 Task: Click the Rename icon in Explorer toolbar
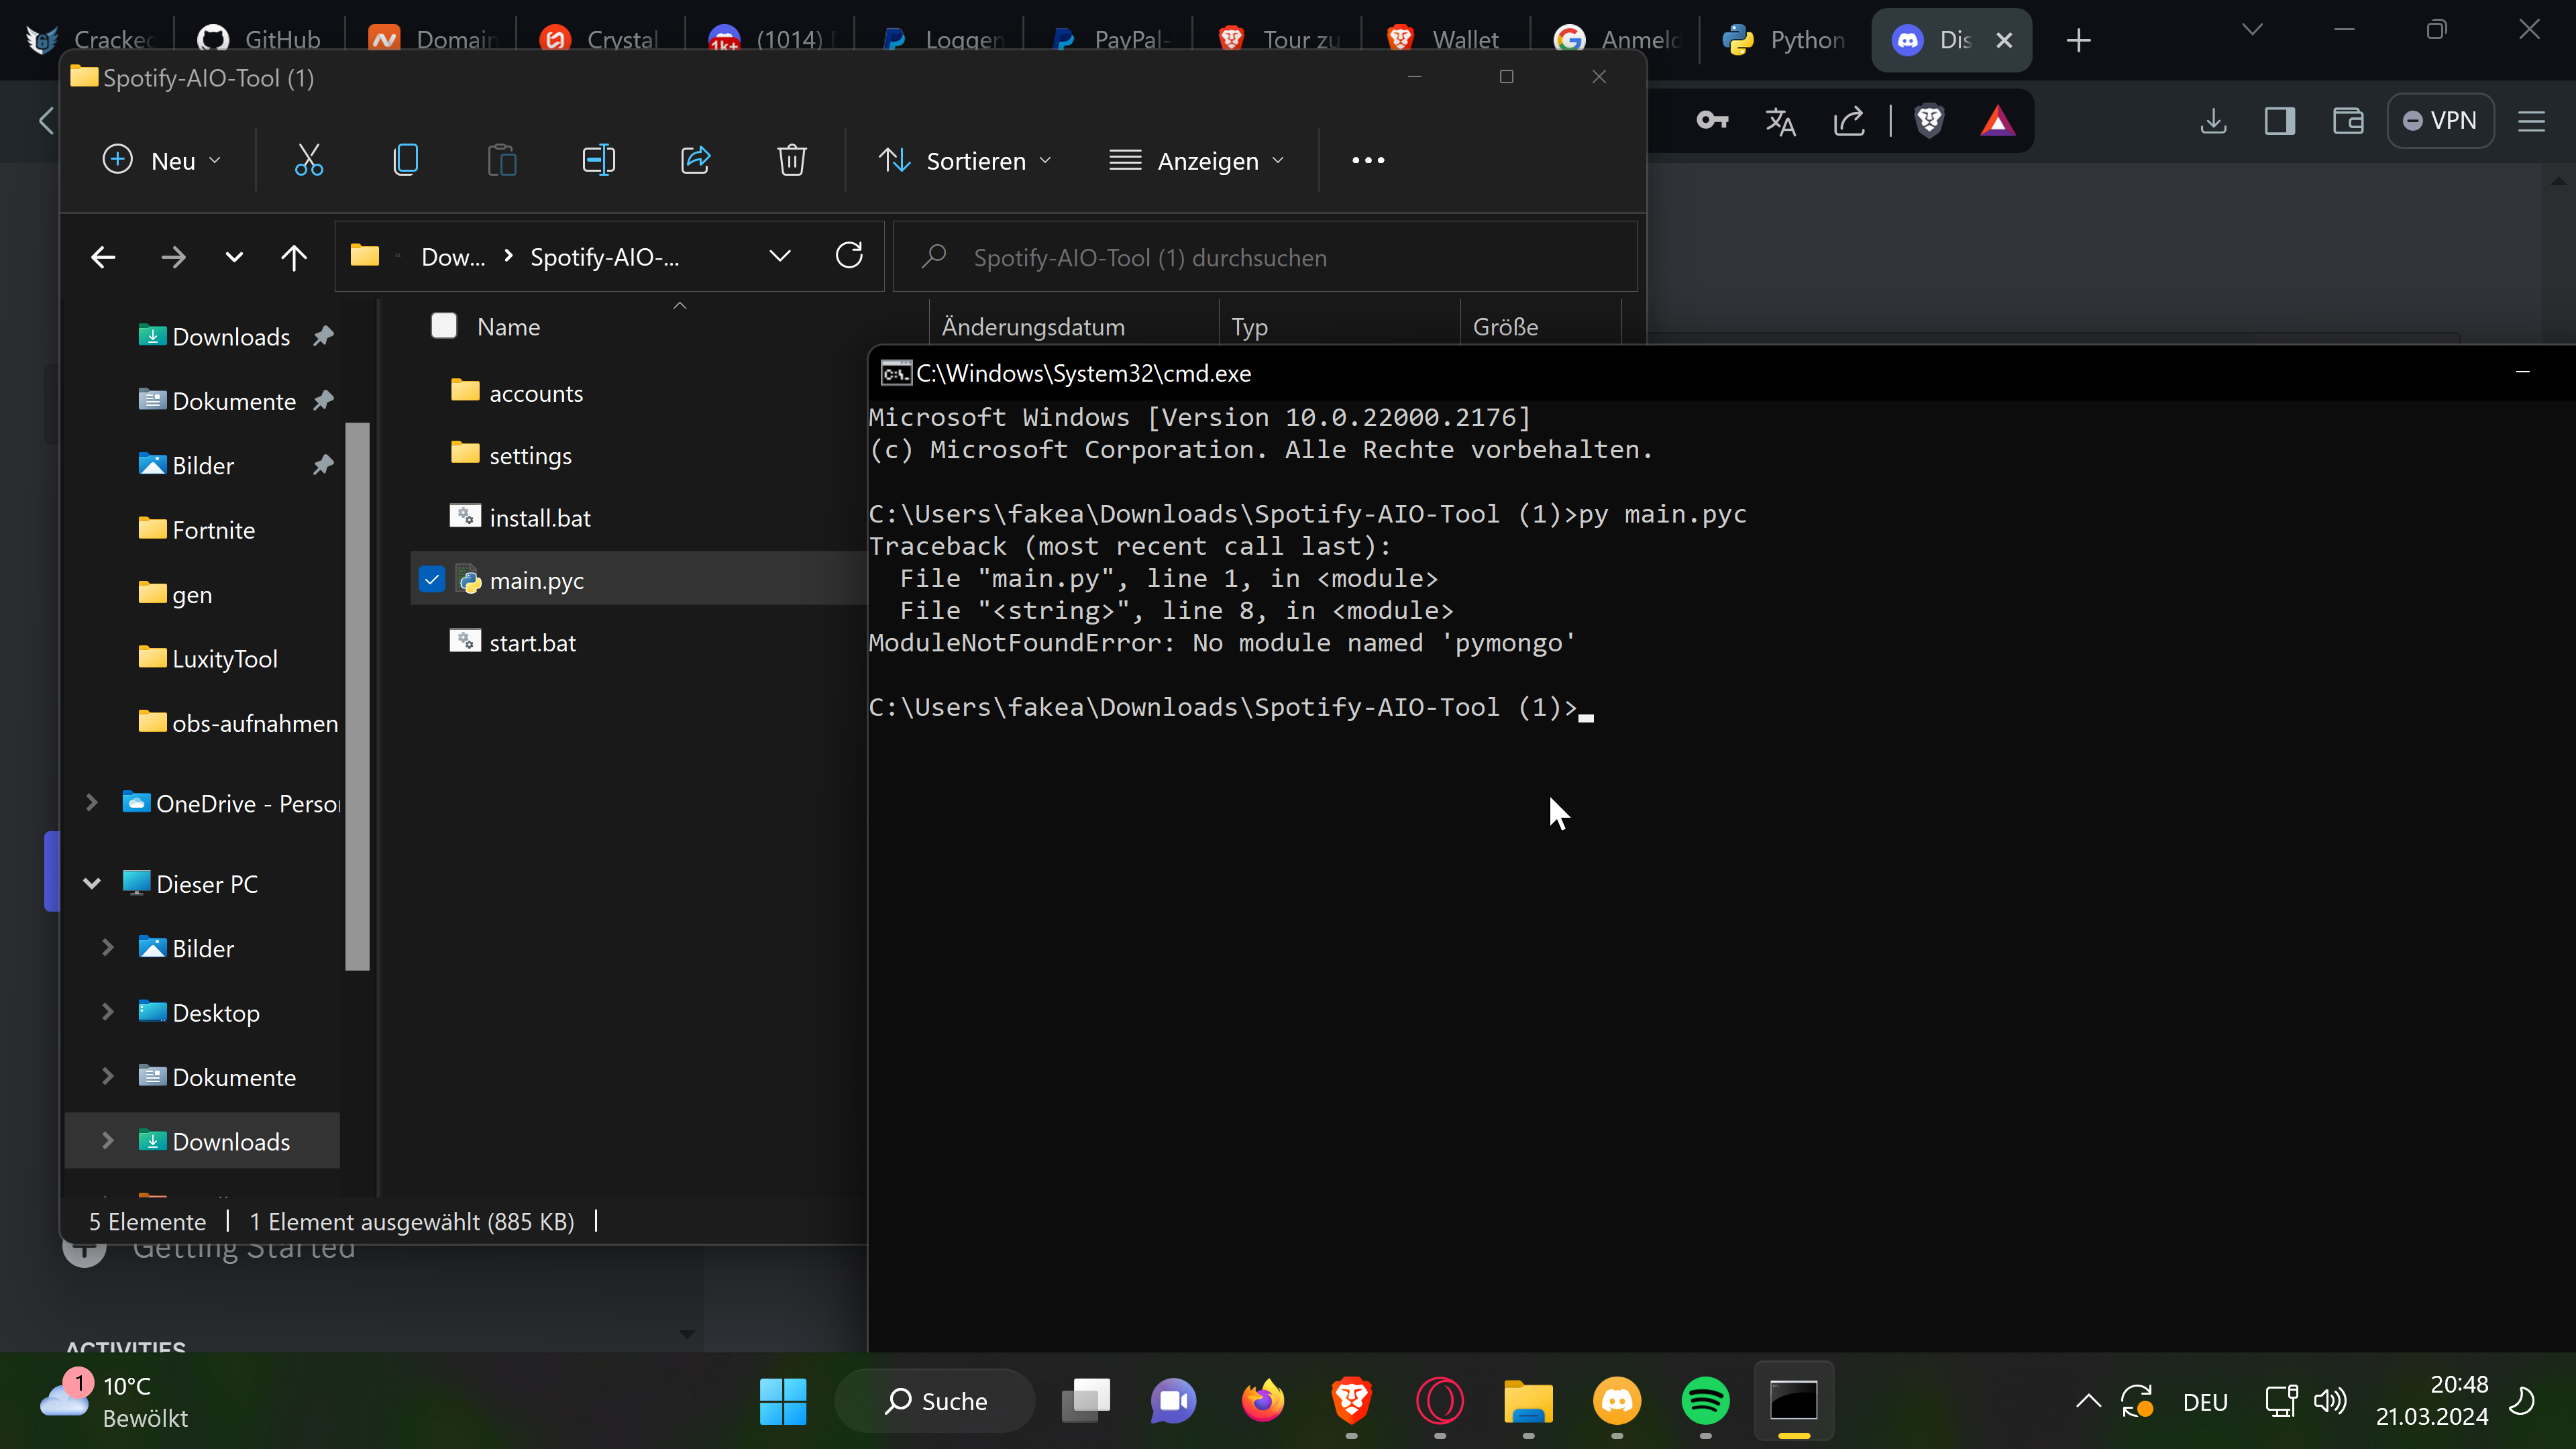click(598, 160)
